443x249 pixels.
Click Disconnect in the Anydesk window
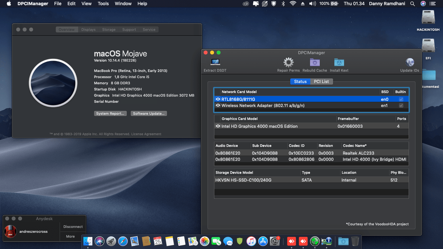(73, 227)
